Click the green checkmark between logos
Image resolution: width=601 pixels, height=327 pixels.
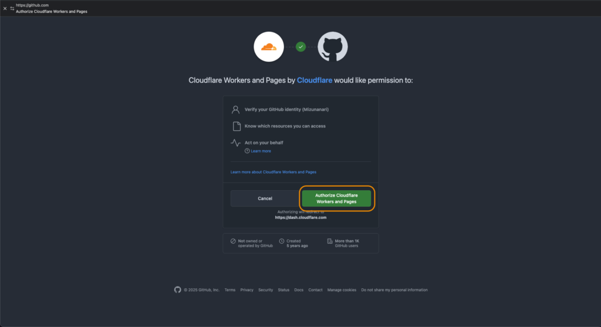[301, 47]
